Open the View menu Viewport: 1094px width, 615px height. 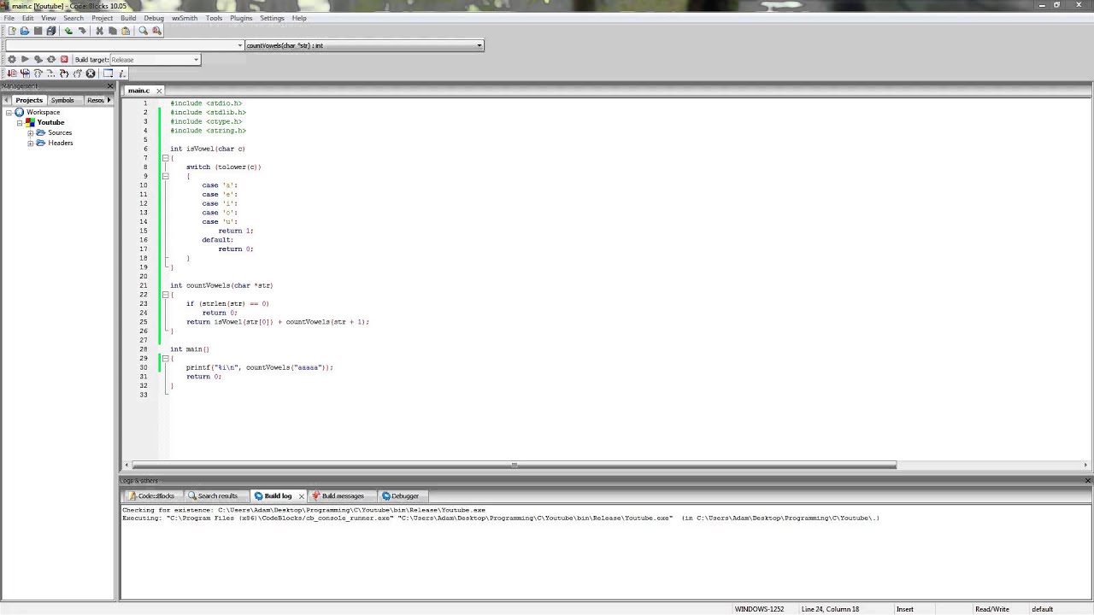pyautogui.click(x=49, y=18)
